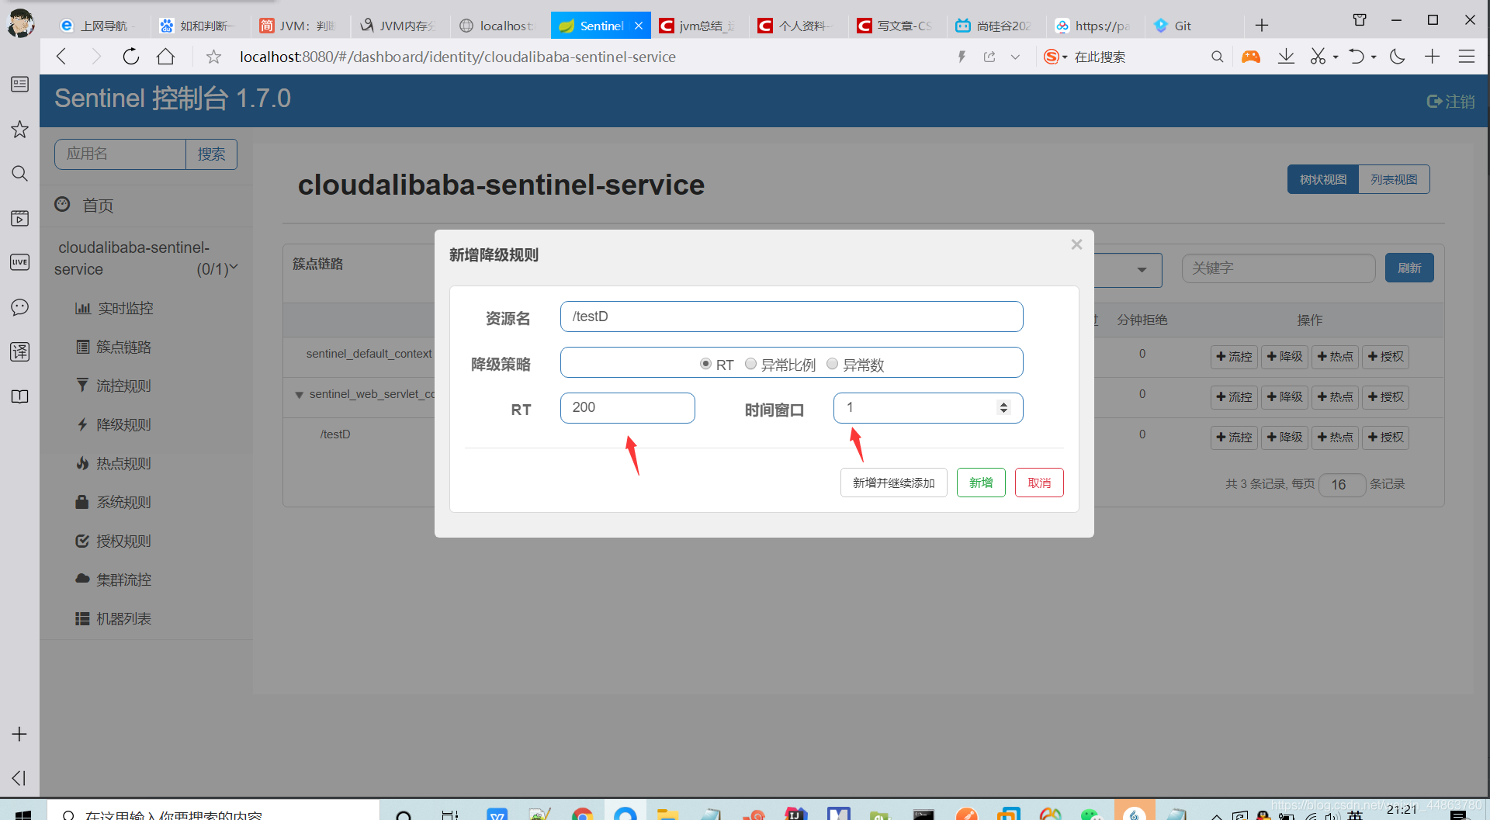Image resolution: width=1490 pixels, height=820 pixels.
Task: Select the RT degrade strategy radio
Action: [705, 364]
